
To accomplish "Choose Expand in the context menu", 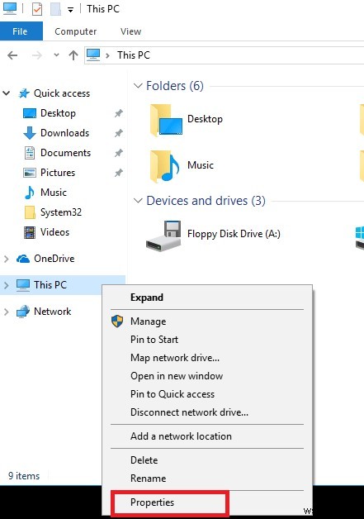I will point(207,298).
